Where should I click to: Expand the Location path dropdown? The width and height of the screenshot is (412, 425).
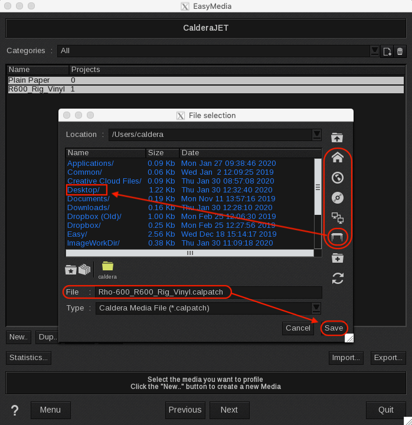coord(316,135)
